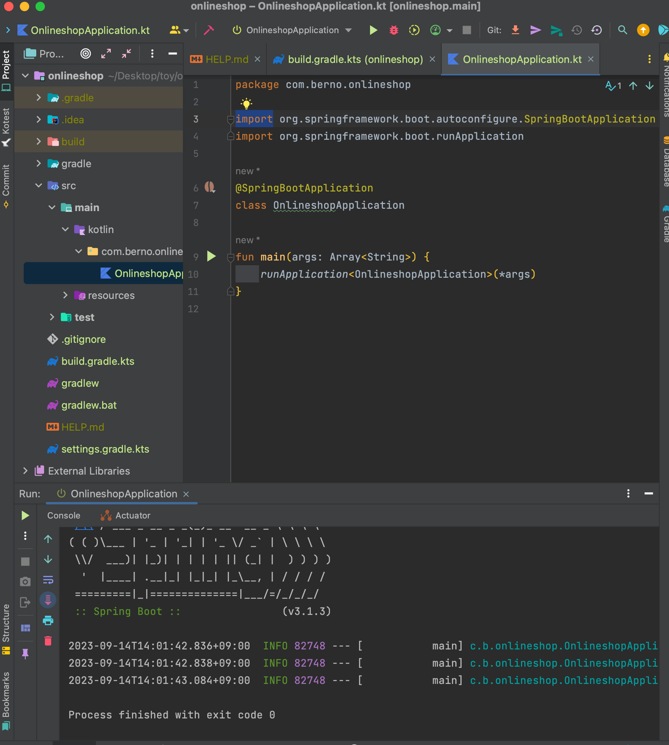The width and height of the screenshot is (669, 745).
Task: Expand the .gradle folder
Action: coord(39,98)
